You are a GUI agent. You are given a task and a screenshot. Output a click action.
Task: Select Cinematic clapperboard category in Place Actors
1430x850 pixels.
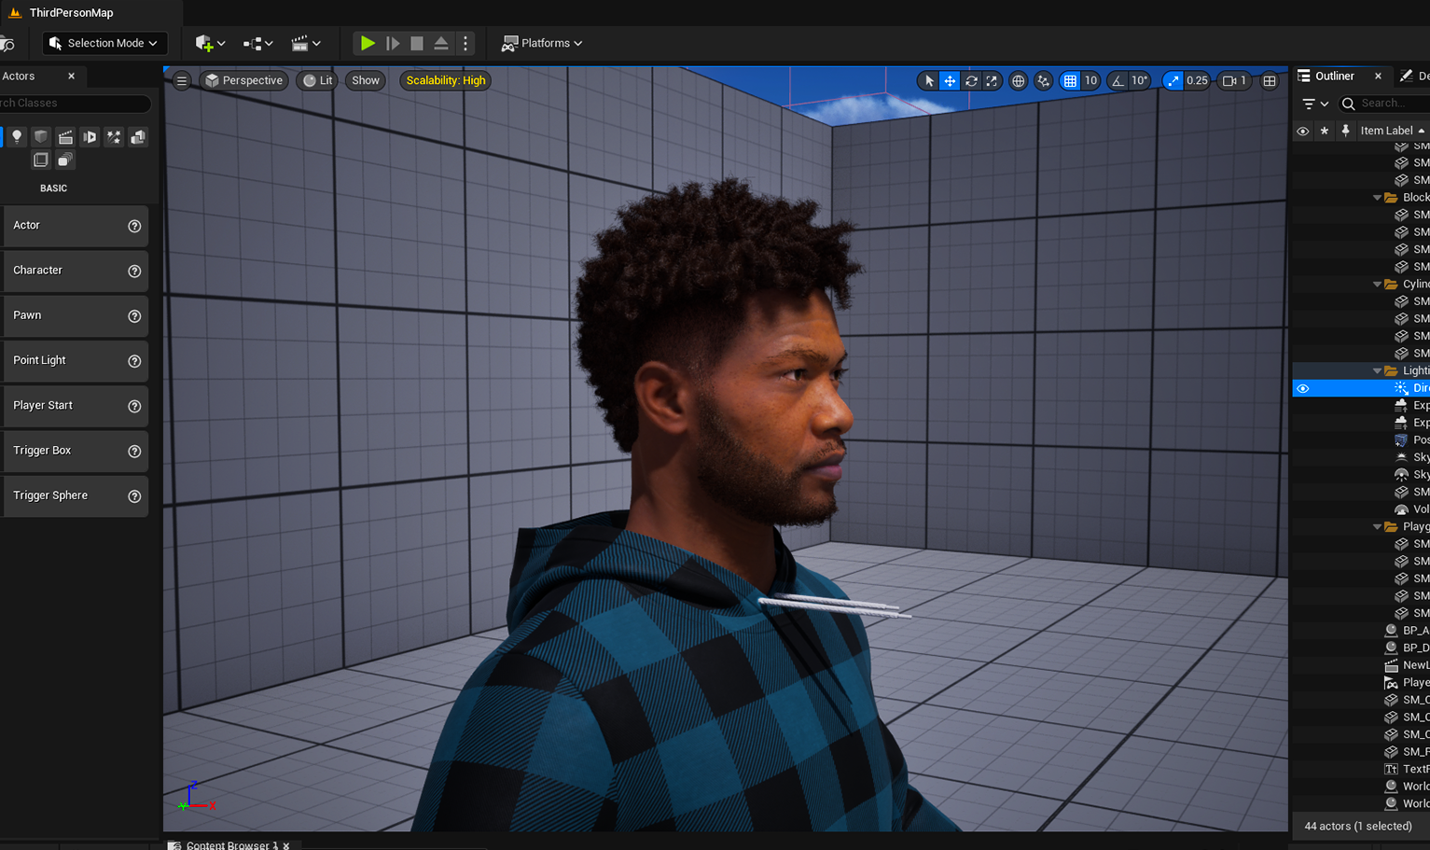65,137
